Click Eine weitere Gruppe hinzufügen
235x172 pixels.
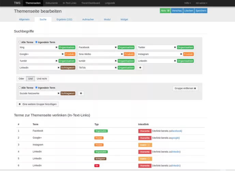38,104
